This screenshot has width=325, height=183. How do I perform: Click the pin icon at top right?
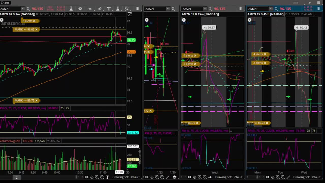pyautogui.click(x=310, y=3)
